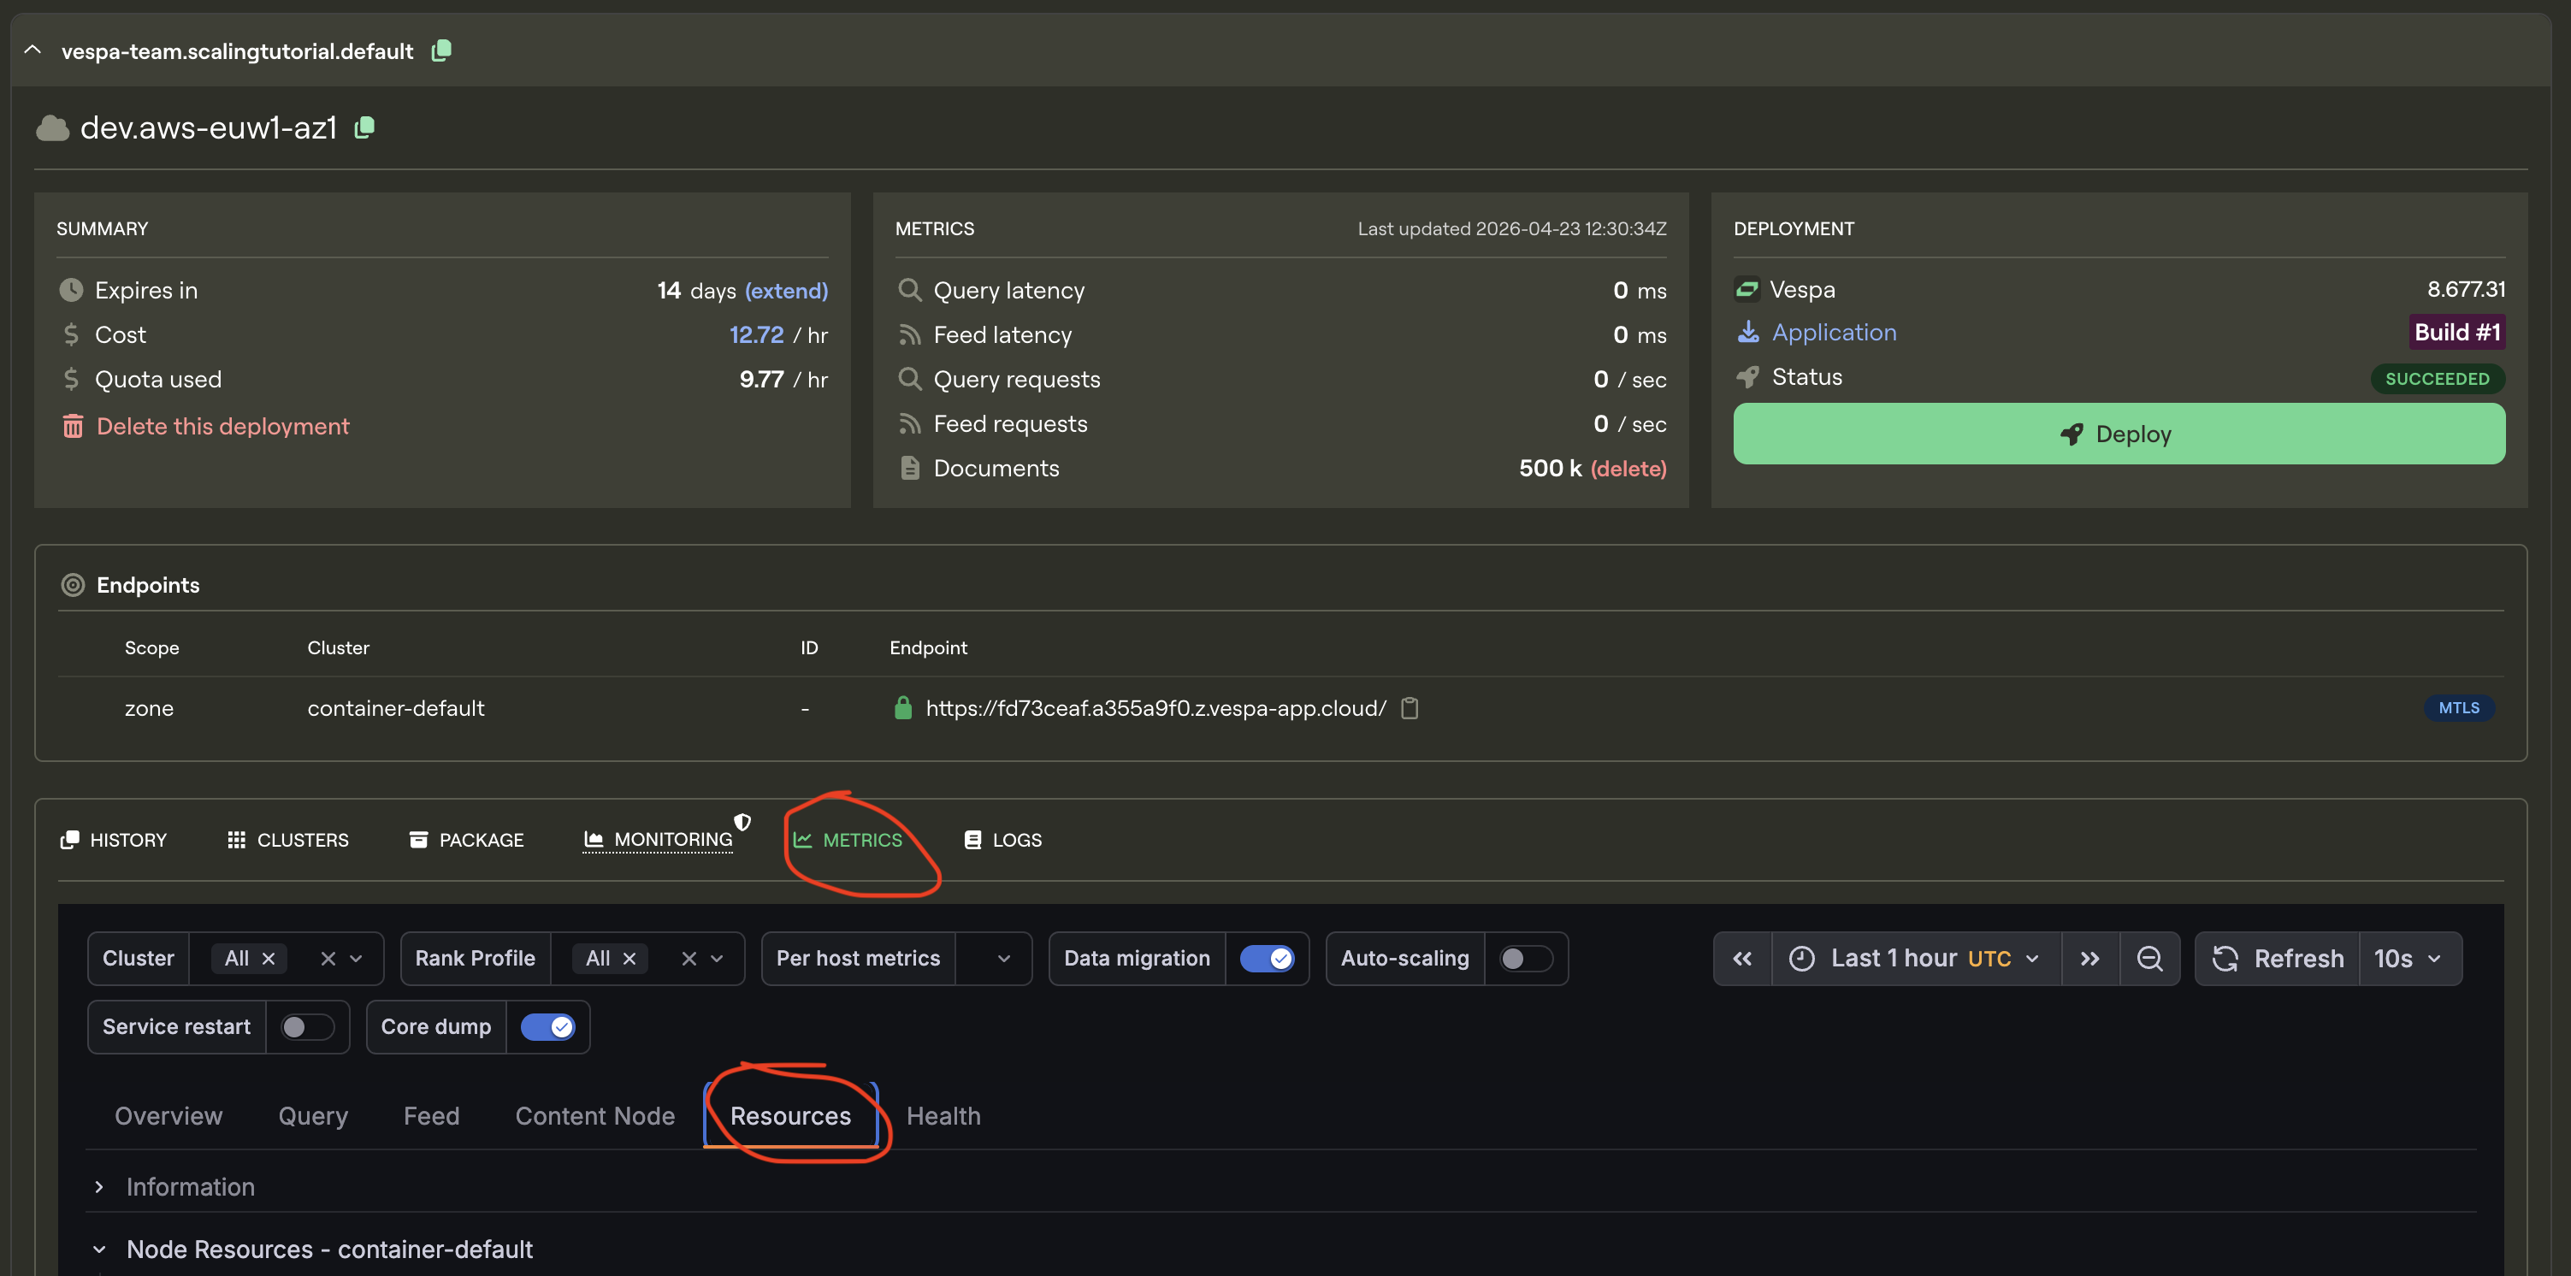Screen dimensions: 2571x1276
Task: Click the Refresh icon in the metrics toolbar
Action: point(2226,958)
